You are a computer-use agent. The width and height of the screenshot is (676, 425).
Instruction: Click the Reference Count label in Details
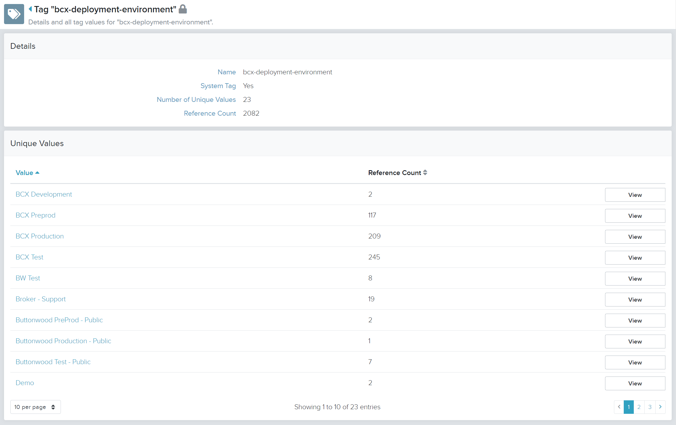click(x=210, y=113)
